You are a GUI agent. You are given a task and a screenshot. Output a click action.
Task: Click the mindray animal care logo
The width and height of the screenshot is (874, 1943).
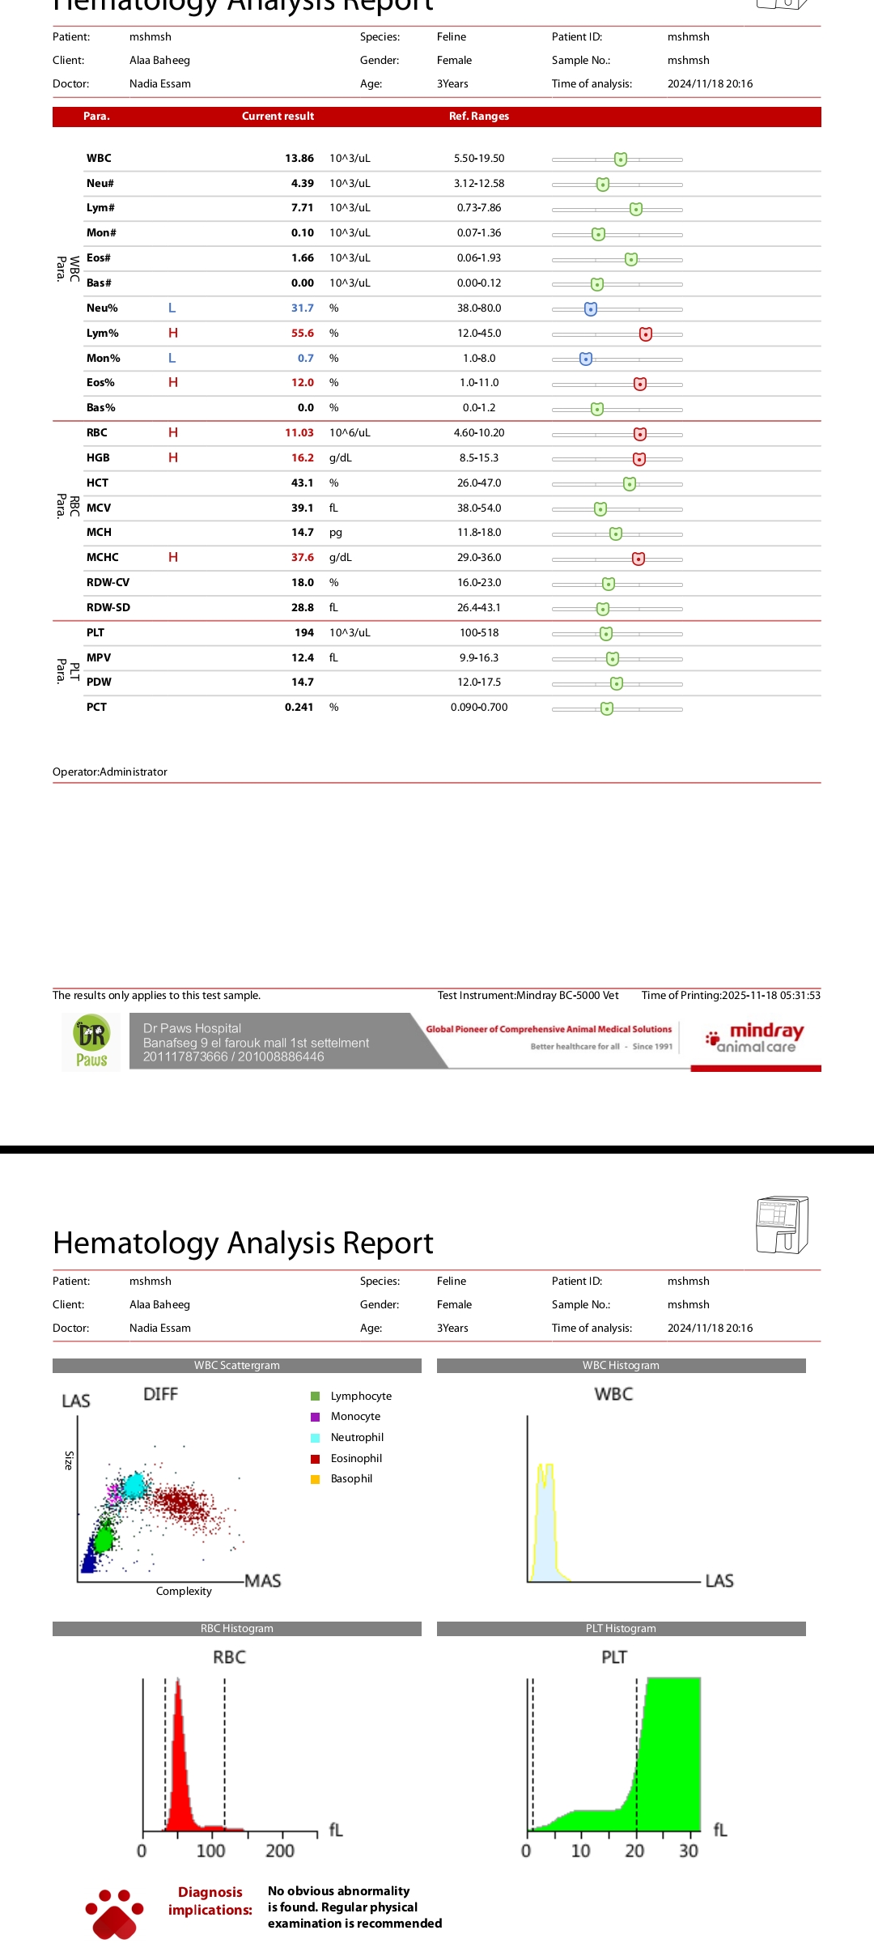click(755, 1037)
